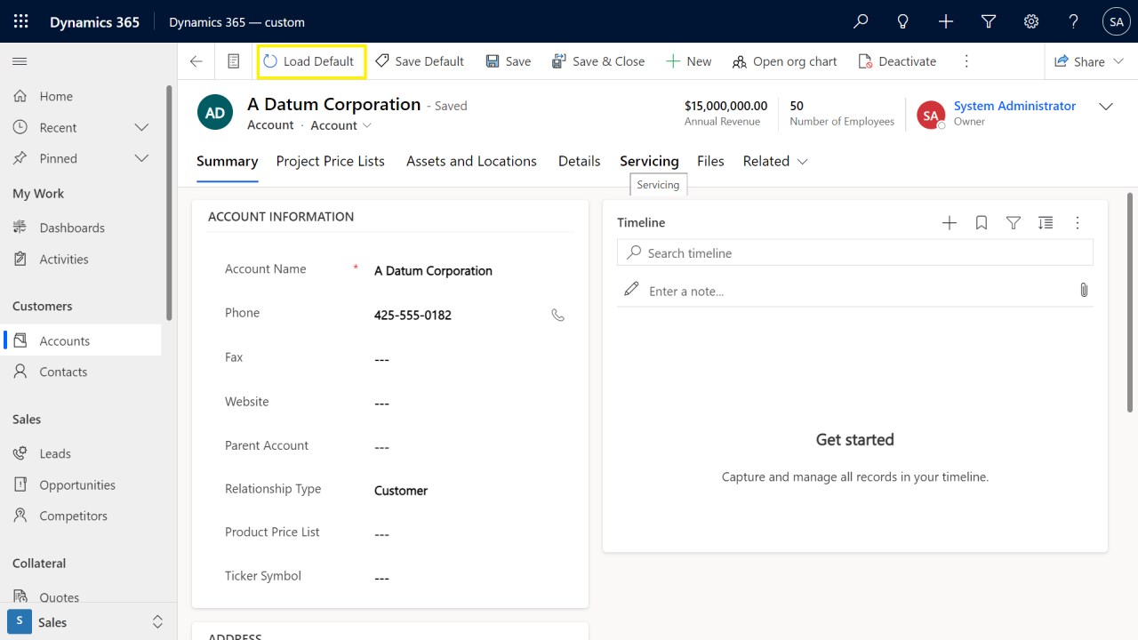Open the settings gear icon
Viewport: 1138px width, 640px height.
(1030, 21)
